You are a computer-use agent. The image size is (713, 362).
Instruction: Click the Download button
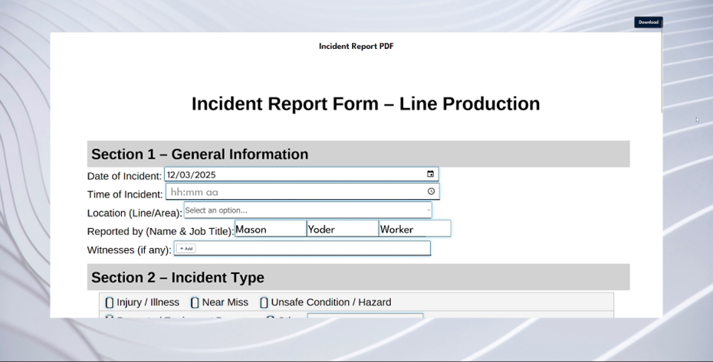pyautogui.click(x=648, y=22)
